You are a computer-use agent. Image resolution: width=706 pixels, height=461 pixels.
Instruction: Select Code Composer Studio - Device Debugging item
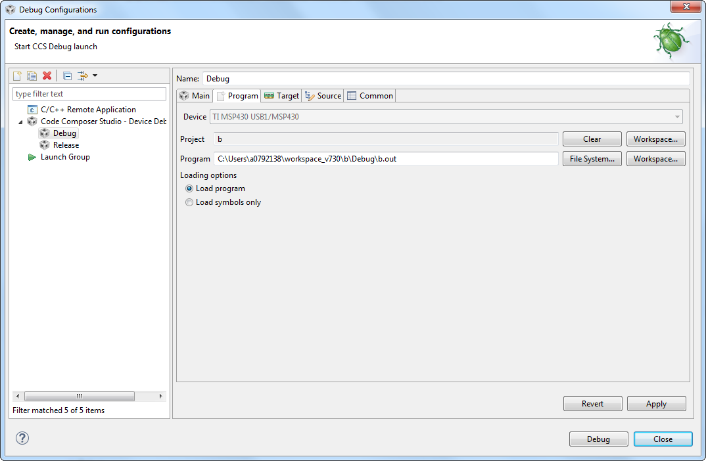(x=103, y=121)
